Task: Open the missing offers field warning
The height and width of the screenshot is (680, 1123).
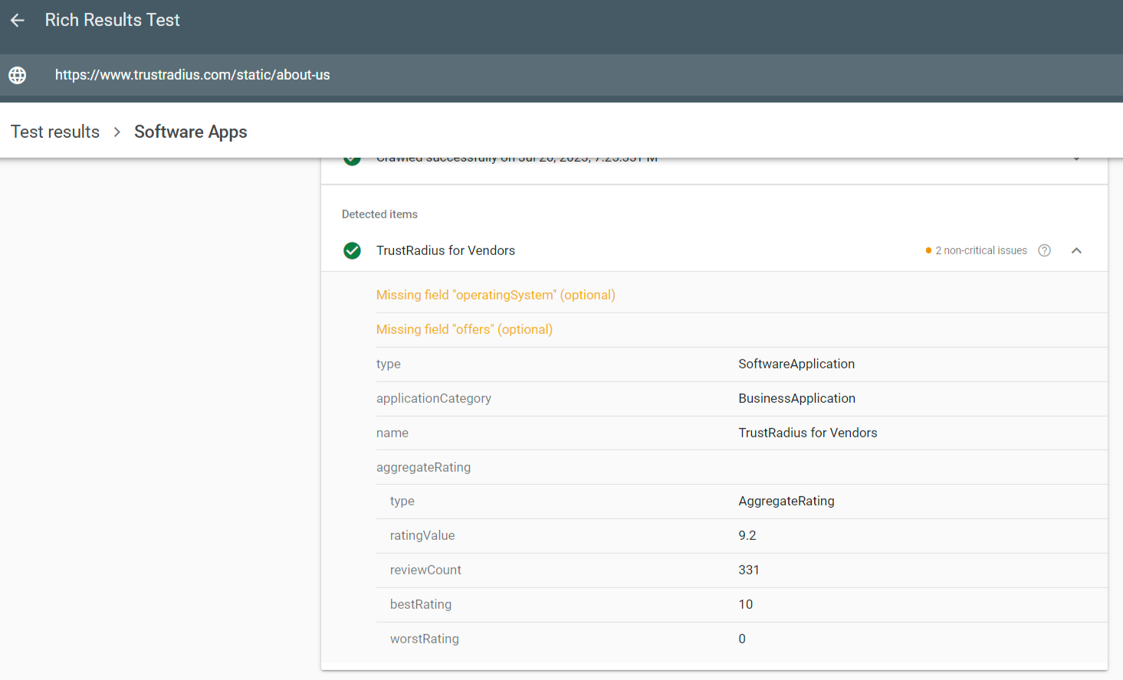Action: 464,329
